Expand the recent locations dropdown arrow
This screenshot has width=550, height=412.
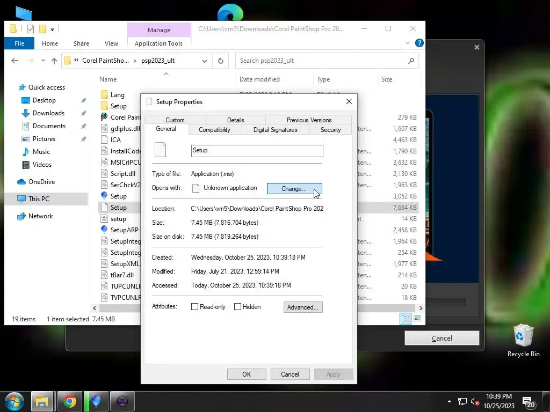click(43, 61)
